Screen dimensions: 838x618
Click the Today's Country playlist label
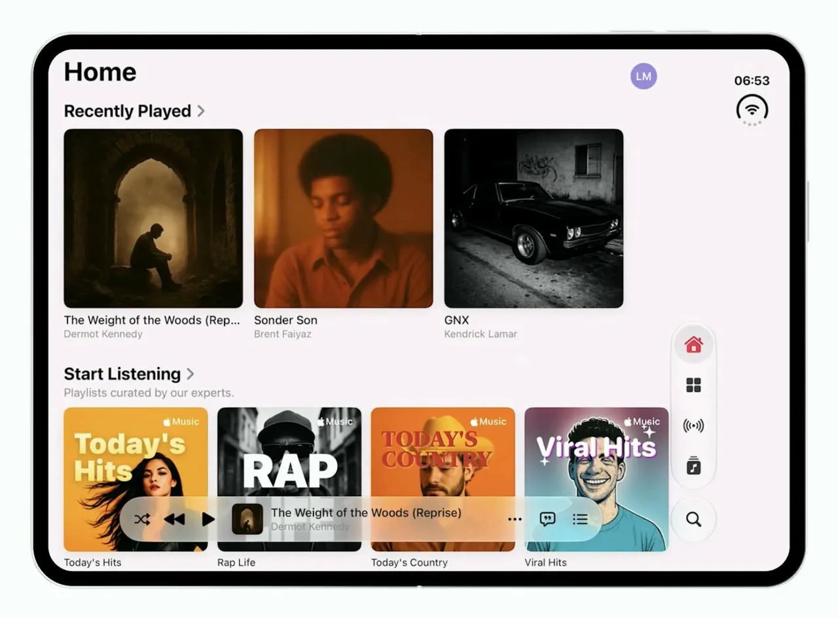409,562
